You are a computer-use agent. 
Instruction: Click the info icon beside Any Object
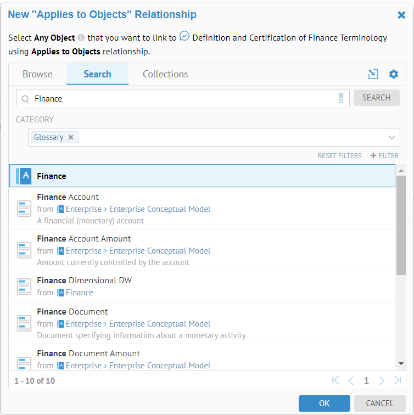click(81, 38)
